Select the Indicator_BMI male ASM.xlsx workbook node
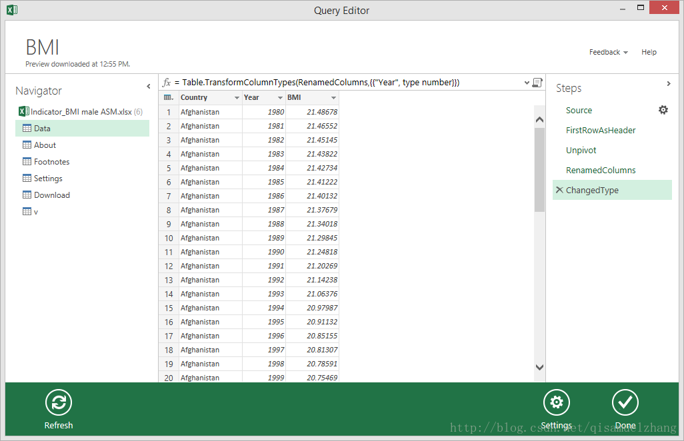Image resolution: width=684 pixels, height=441 pixels. coord(82,111)
